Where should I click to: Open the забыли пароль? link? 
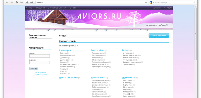coord(40,75)
